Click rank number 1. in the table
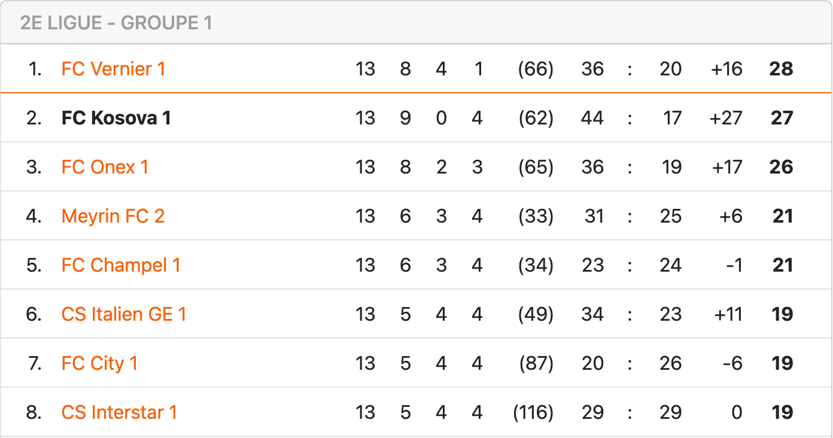The width and height of the screenshot is (833, 438). [35, 69]
